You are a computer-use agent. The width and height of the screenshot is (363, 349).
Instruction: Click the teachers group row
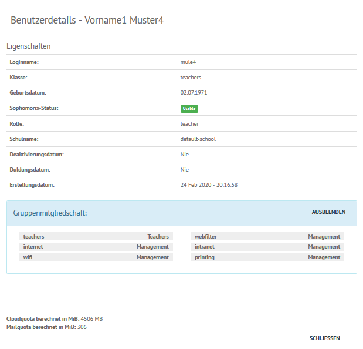pos(96,237)
